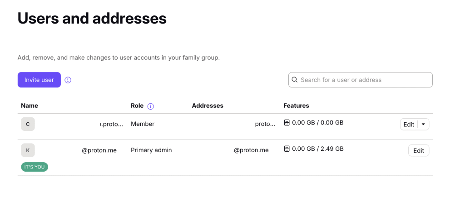
Task: Click storage icon in Primary admin row
Action: [287, 149]
